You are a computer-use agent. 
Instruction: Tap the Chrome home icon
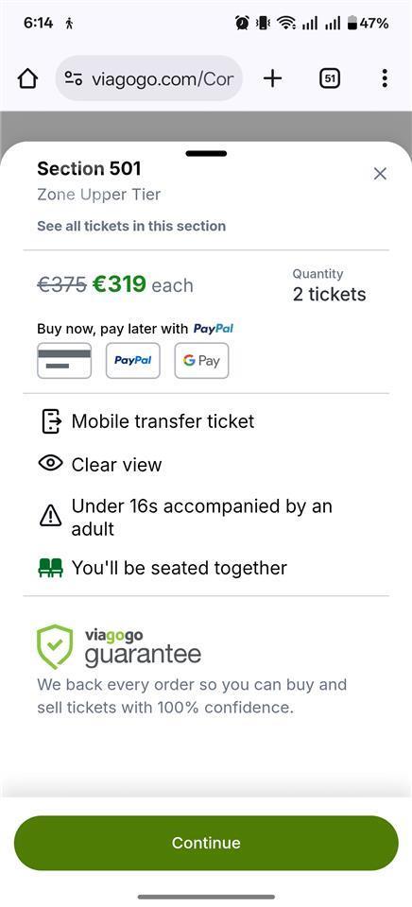(x=27, y=78)
